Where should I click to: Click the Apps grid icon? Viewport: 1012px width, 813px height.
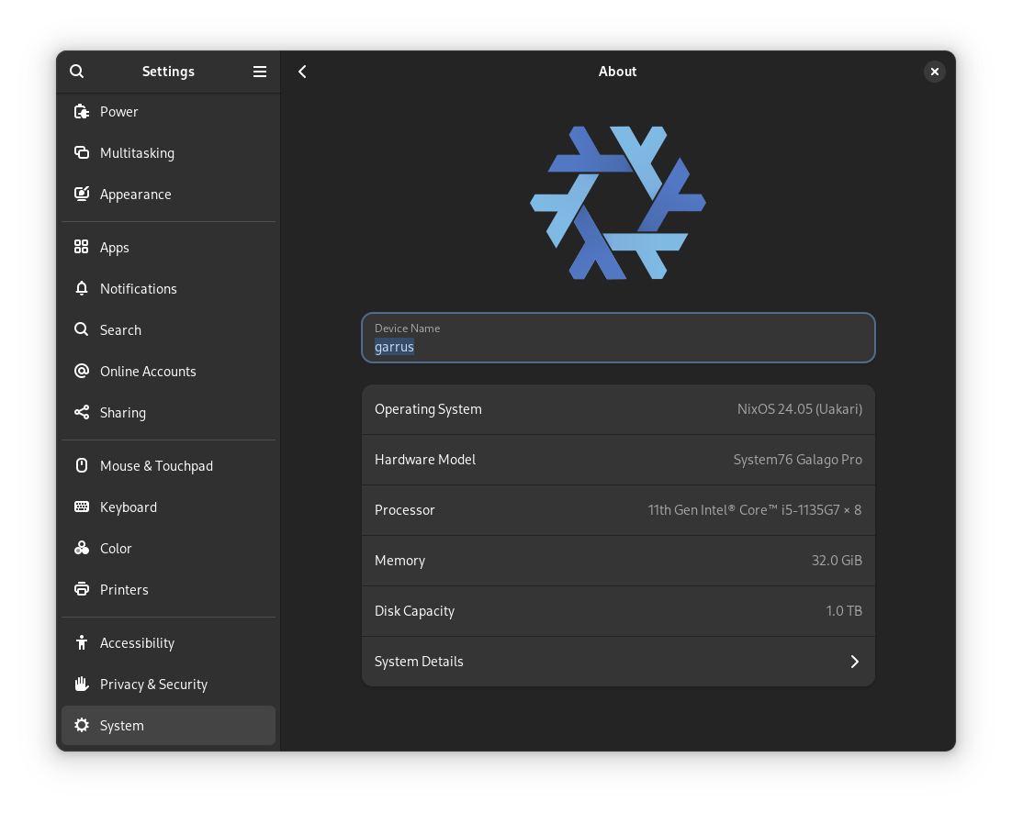coord(82,247)
